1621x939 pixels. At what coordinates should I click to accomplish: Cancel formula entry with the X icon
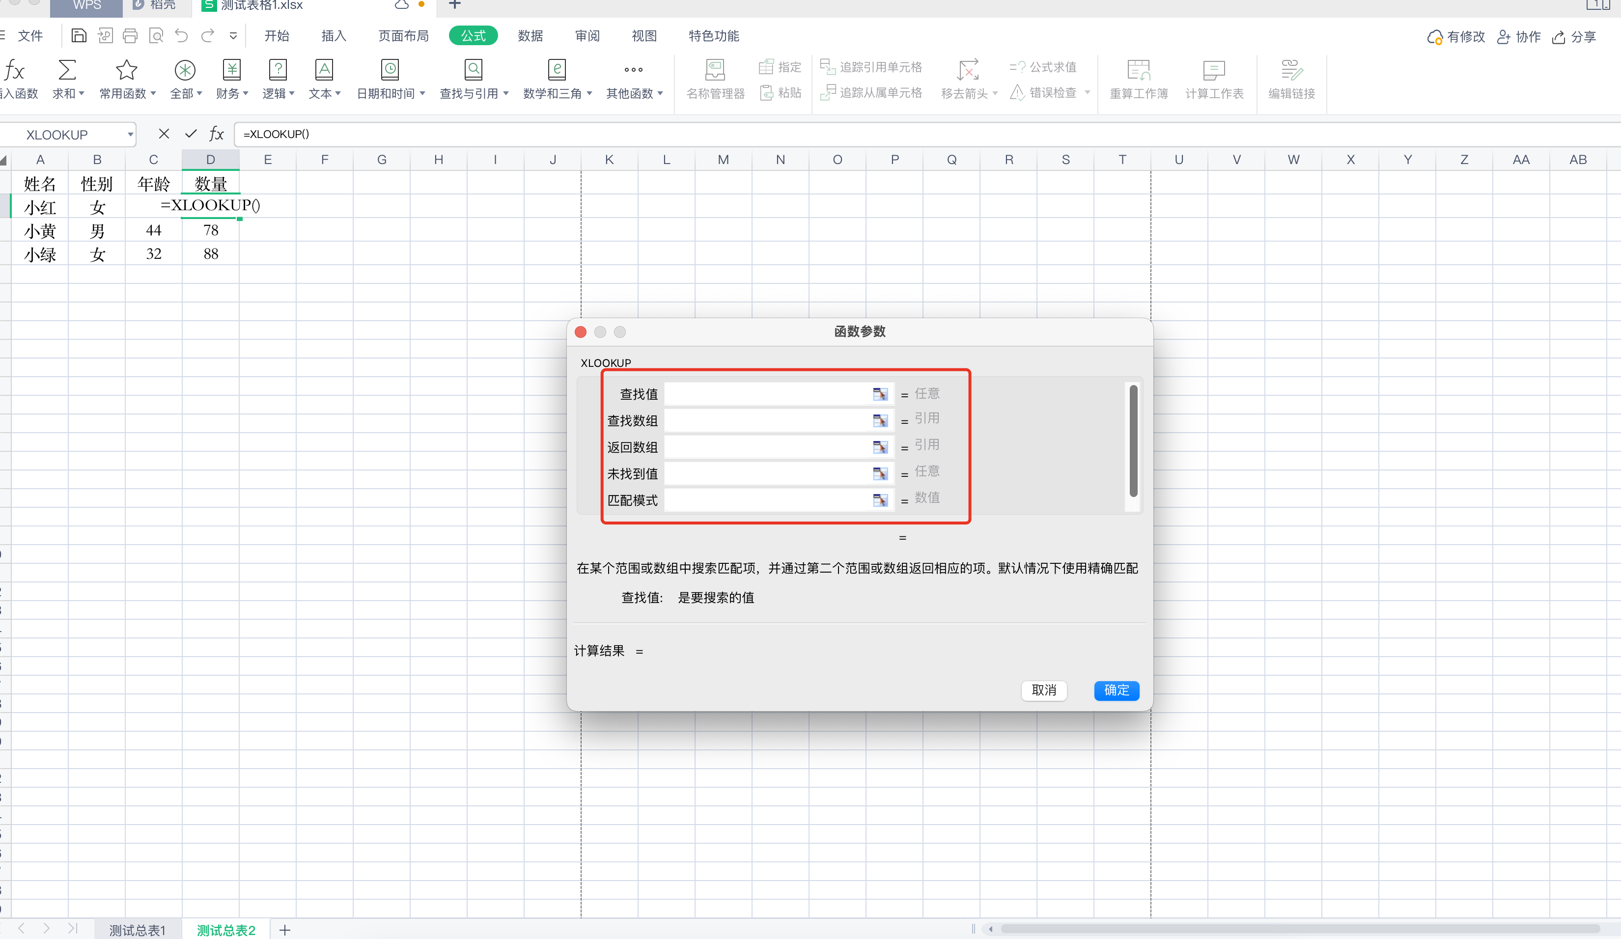[x=164, y=134]
